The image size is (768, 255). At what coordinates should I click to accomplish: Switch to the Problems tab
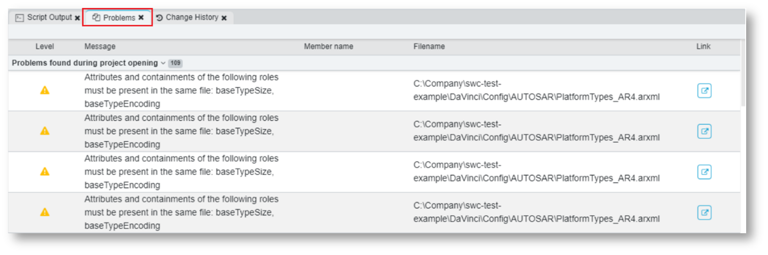click(x=118, y=18)
